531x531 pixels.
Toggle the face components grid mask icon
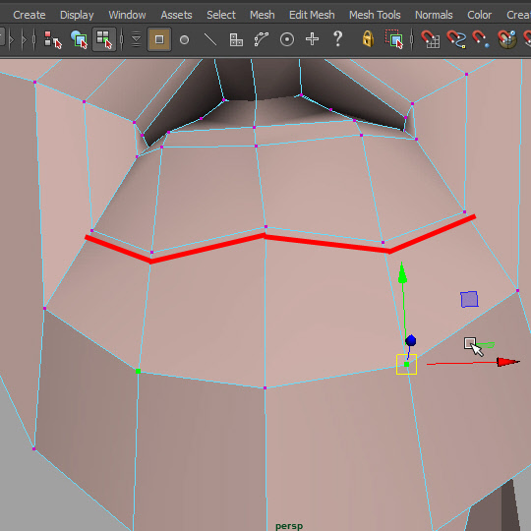(x=236, y=40)
